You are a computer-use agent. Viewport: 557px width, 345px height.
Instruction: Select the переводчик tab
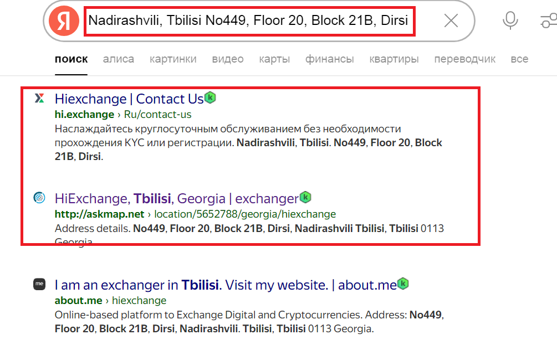click(464, 59)
